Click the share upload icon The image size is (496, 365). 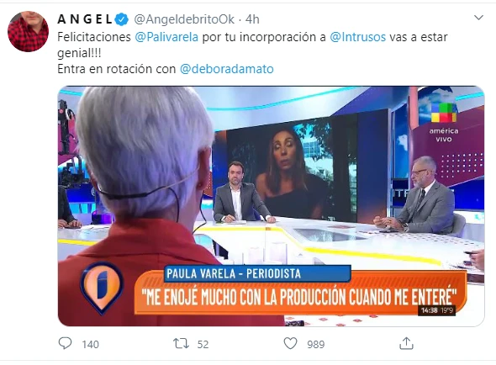(x=406, y=343)
